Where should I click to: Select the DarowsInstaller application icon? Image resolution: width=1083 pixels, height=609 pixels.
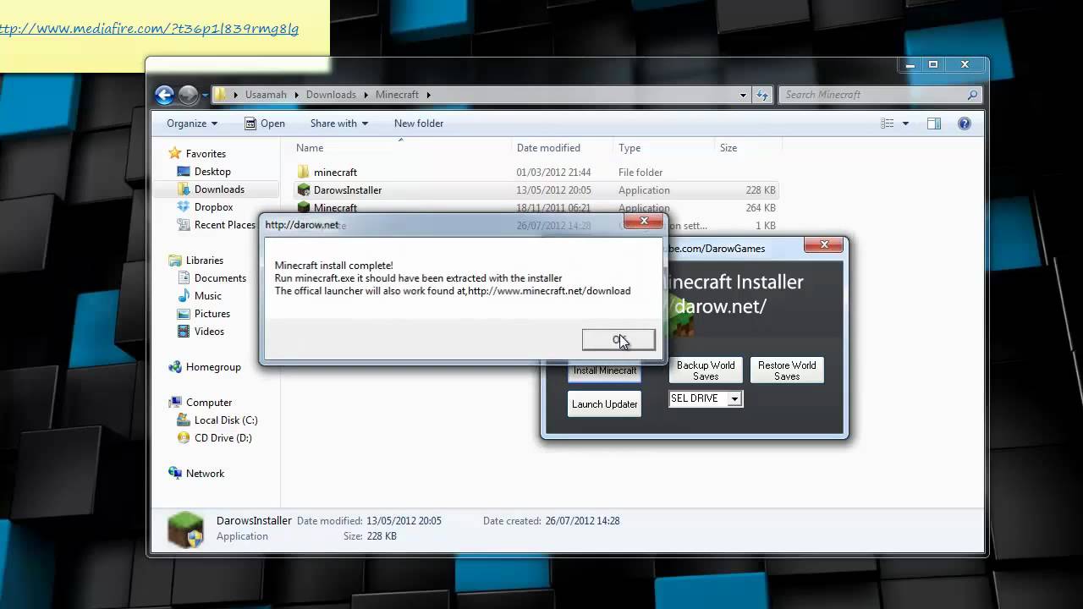point(304,190)
